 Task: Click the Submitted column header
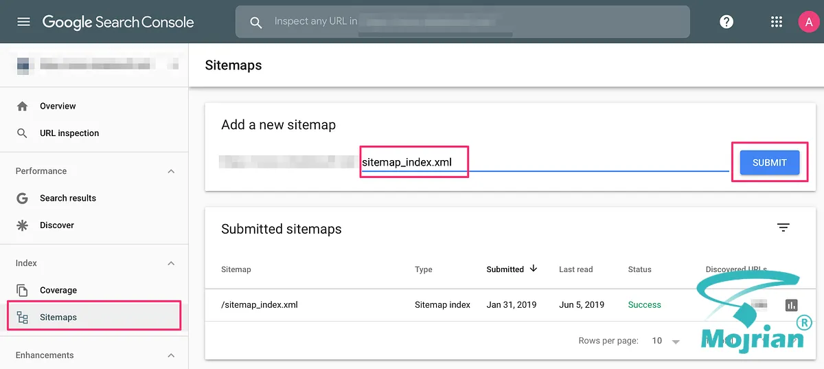point(505,269)
